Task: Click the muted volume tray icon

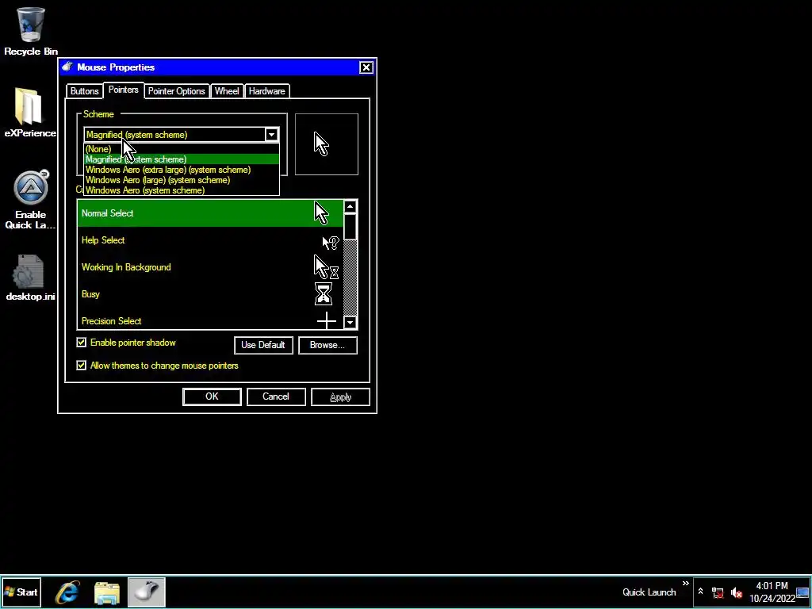Action: [x=736, y=592]
